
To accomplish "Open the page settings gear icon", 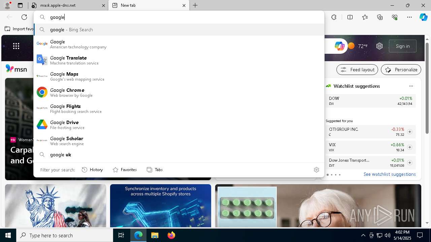I will [x=379, y=46].
